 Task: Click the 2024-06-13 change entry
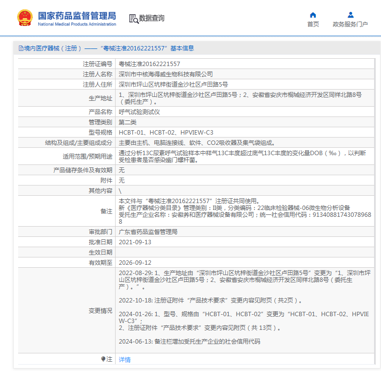[190, 341]
